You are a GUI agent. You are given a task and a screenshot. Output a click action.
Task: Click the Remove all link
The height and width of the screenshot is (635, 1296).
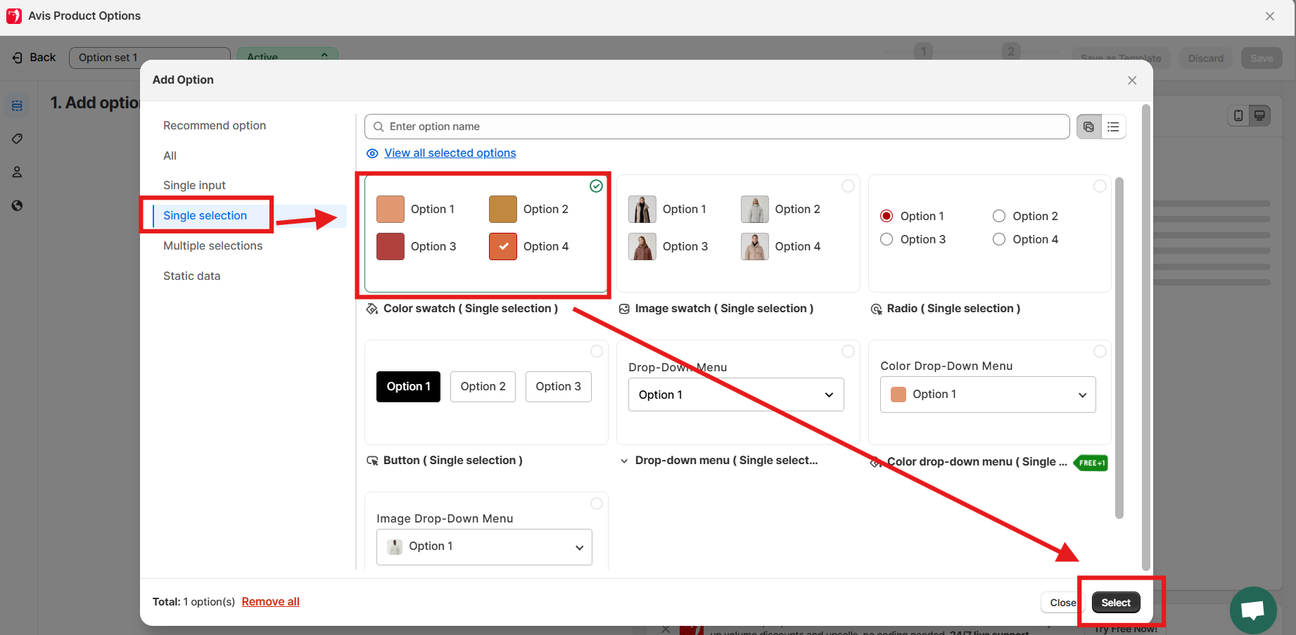pyautogui.click(x=270, y=602)
